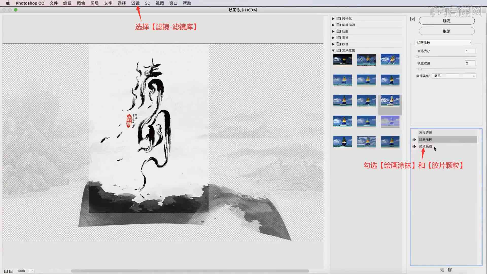Select the 胶片颗粒 (Film Grain) filter thumbnail

(342, 122)
